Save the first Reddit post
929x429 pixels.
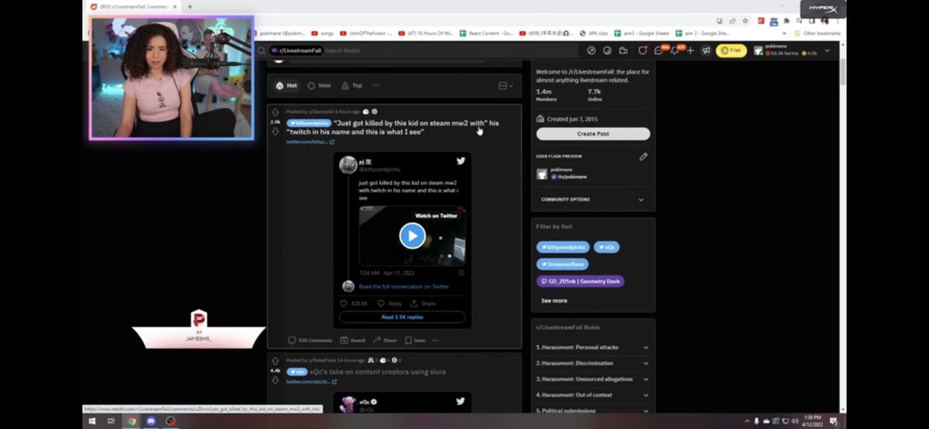click(415, 340)
